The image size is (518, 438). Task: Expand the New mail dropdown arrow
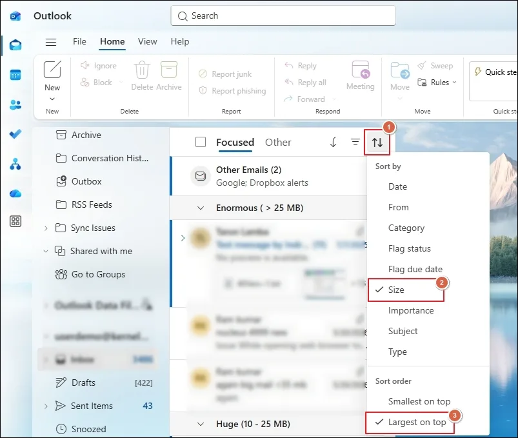[x=52, y=99]
